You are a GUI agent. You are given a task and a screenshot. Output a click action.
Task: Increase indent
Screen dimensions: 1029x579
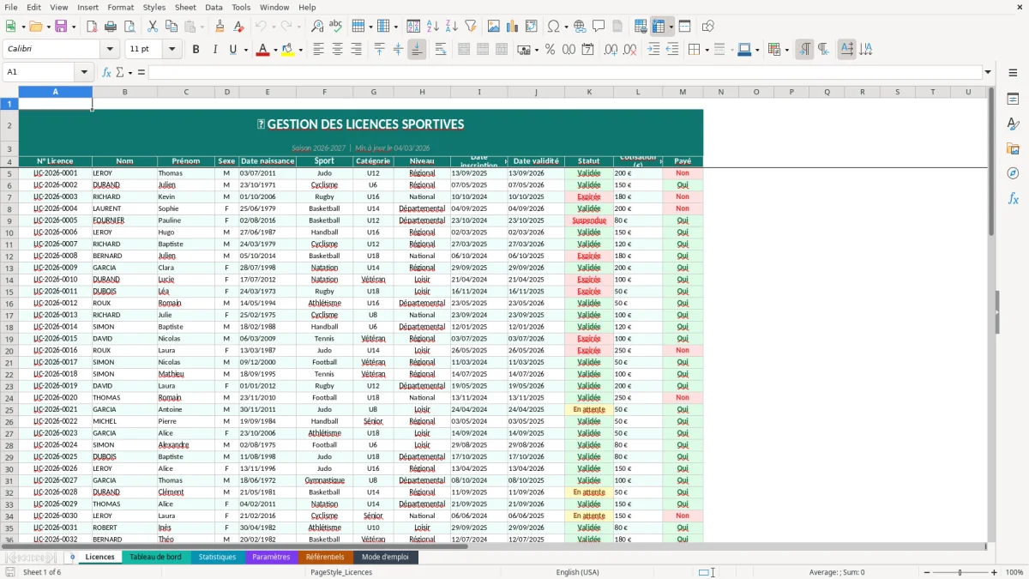tap(653, 50)
